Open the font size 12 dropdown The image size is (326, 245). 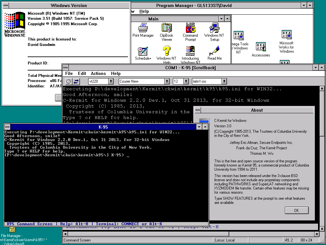point(186,81)
